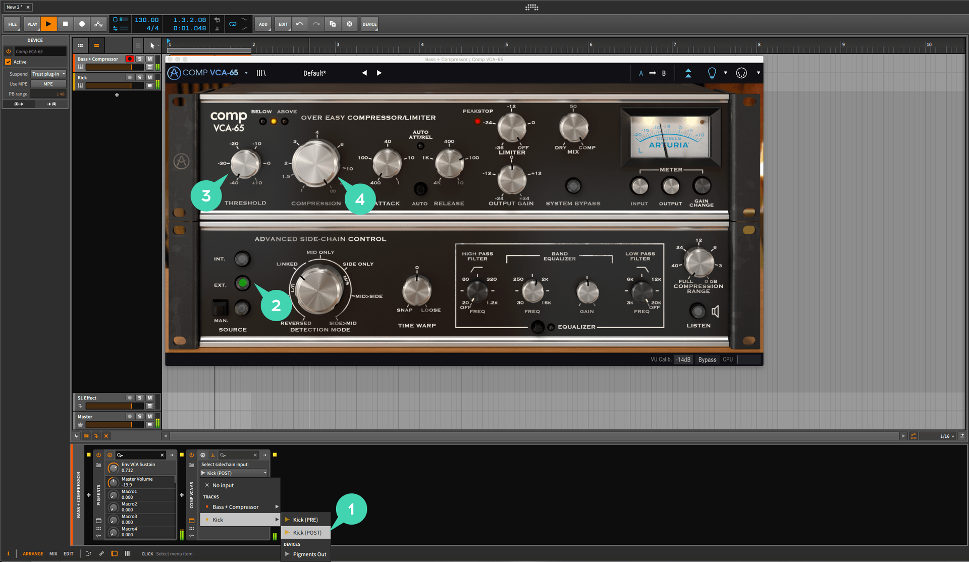The height and width of the screenshot is (562, 969).
Task: Open the lightbulb tutorial icon
Action: pyautogui.click(x=712, y=73)
